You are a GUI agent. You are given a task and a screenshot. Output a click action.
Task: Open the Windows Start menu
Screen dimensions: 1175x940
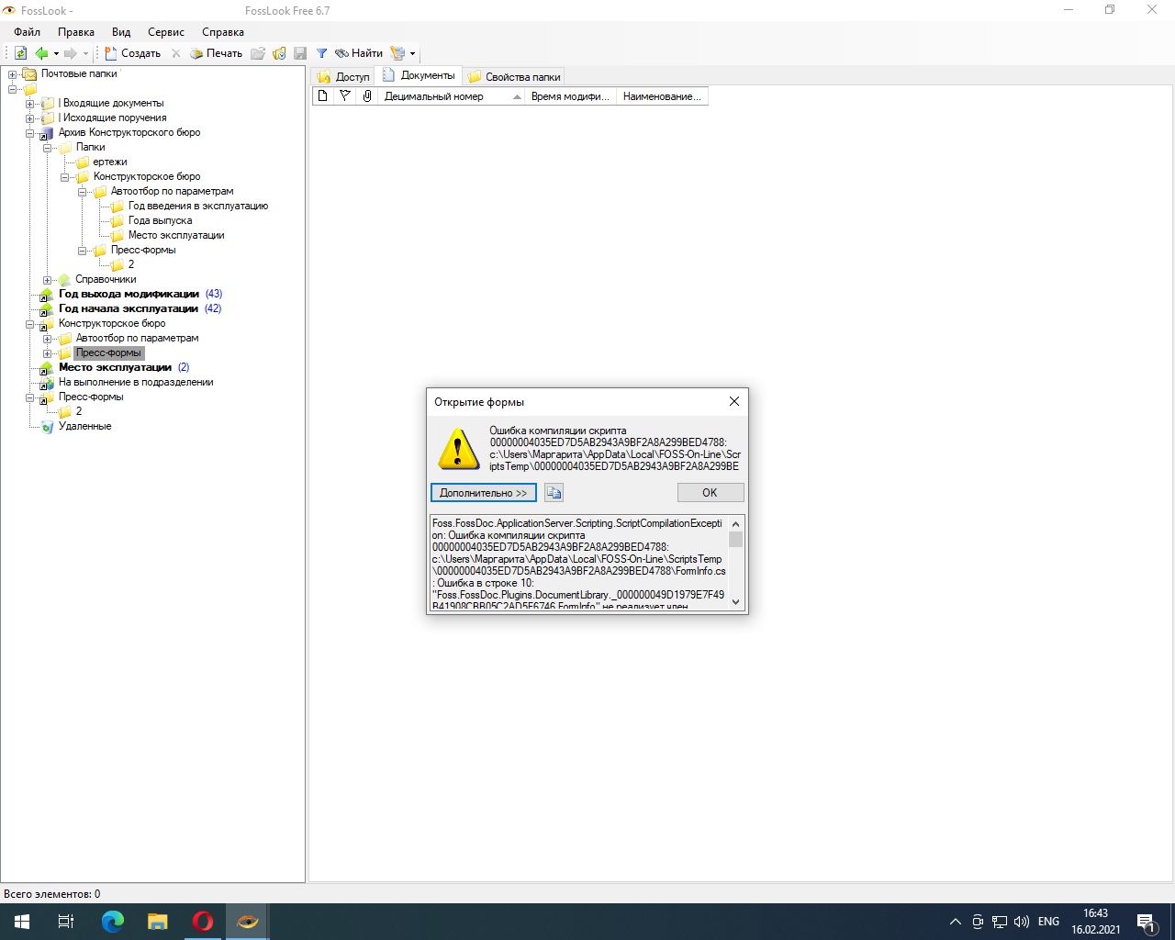(22, 922)
